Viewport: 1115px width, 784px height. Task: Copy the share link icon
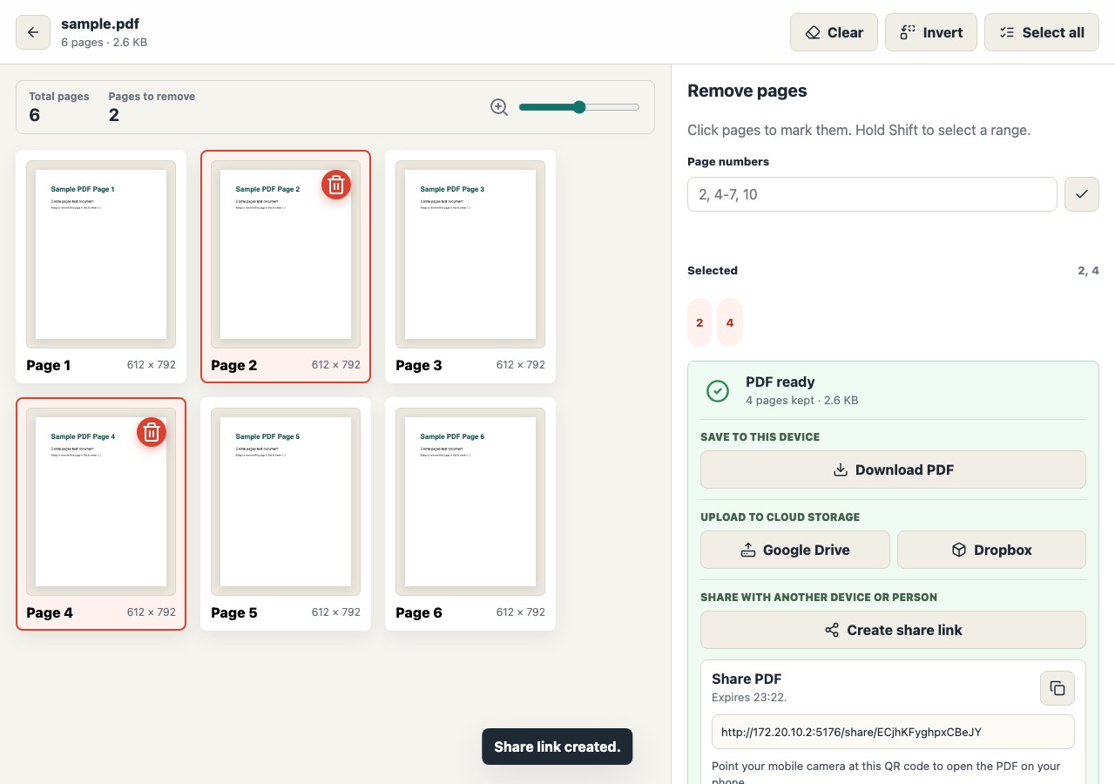[x=1058, y=688]
